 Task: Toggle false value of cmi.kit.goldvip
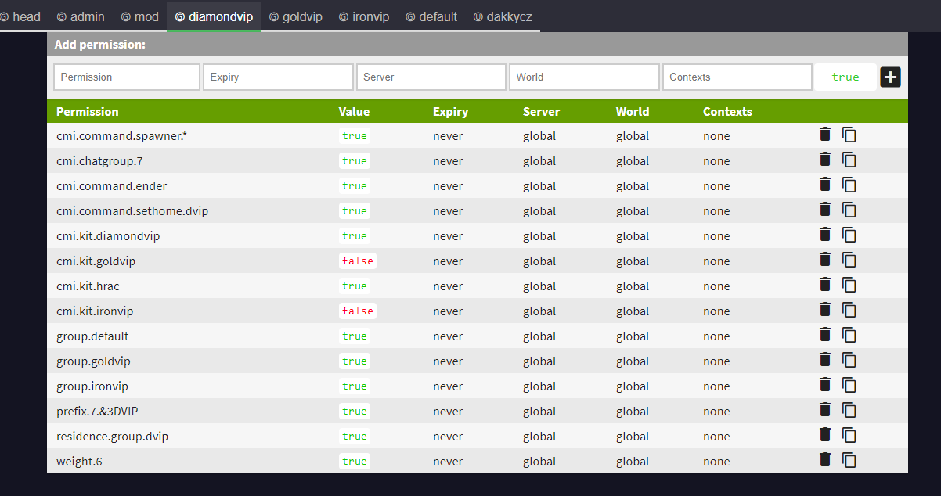coord(358,261)
